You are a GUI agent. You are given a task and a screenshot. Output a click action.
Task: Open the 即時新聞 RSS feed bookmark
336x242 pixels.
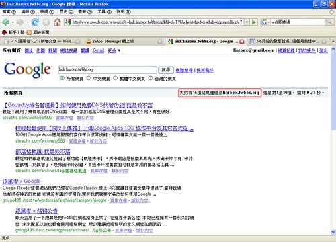[x=38, y=32]
